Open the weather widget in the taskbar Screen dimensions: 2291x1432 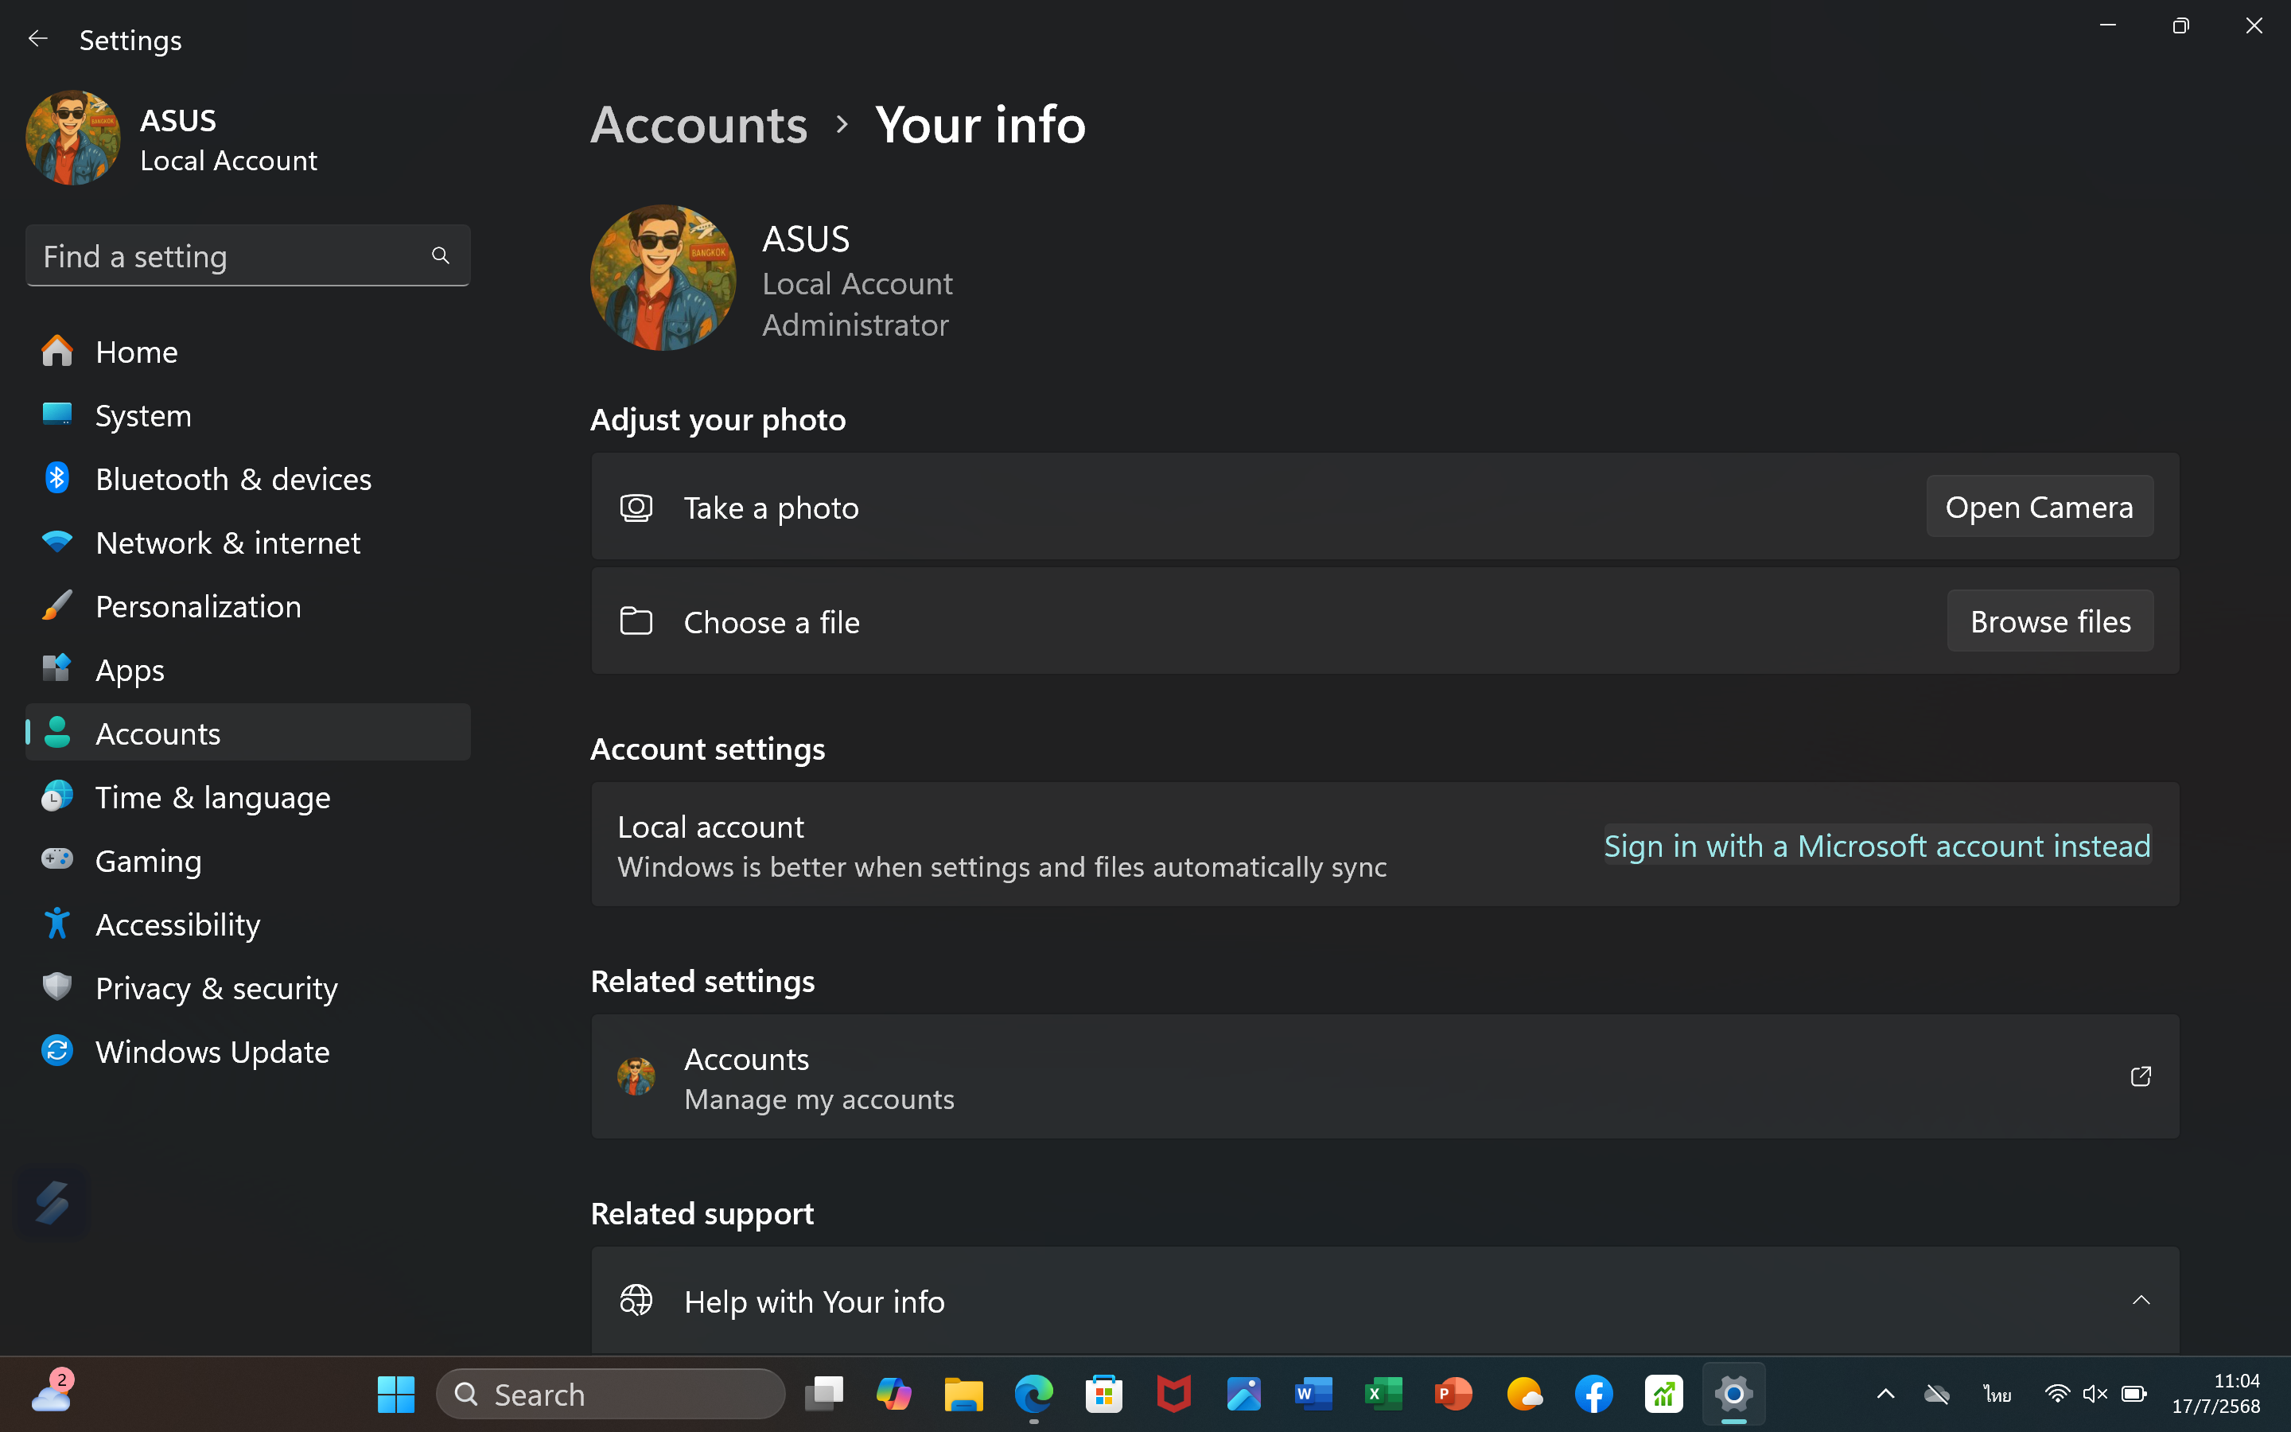coord(52,1393)
